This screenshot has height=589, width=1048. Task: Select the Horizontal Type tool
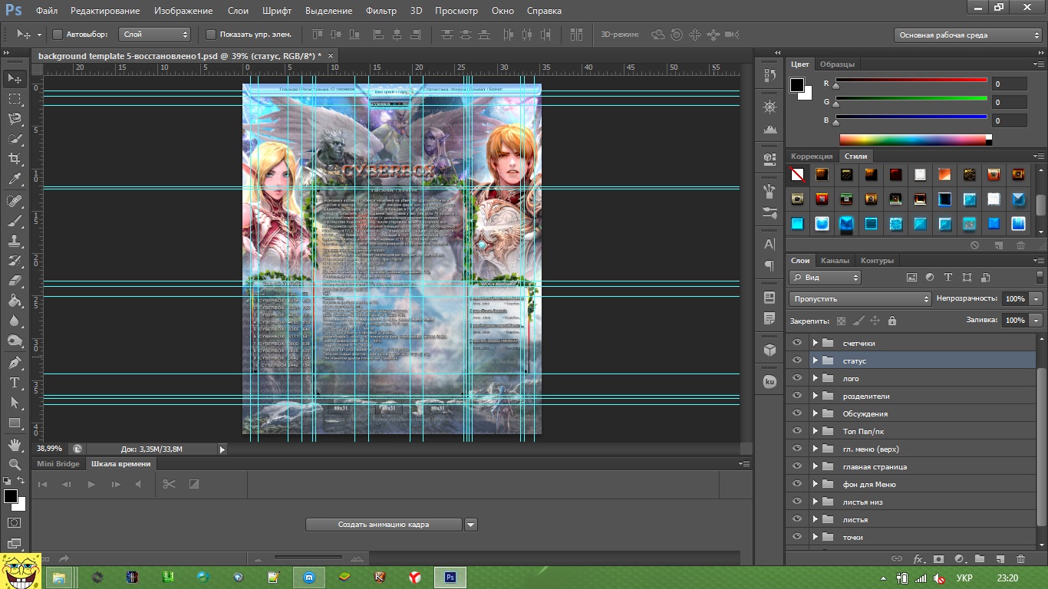tap(15, 382)
